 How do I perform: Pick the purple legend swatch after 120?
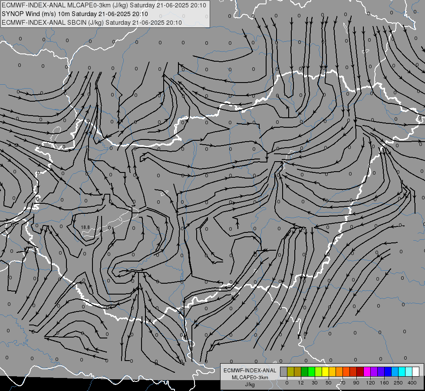pyautogui.click(x=374, y=371)
